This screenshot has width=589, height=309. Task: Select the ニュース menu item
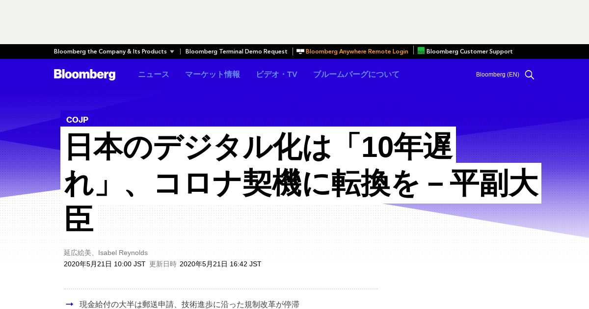[154, 75]
